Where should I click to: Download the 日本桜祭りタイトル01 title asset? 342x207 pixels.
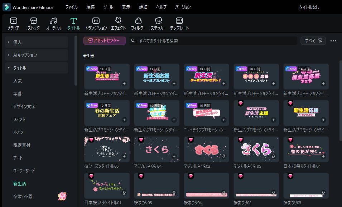coord(124,193)
